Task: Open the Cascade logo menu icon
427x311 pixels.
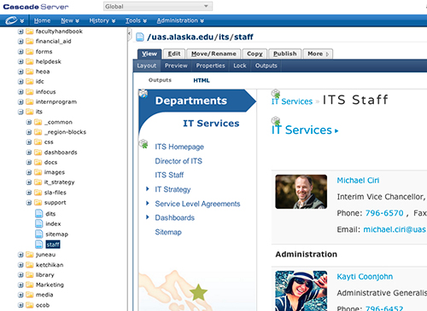Action: tap(15, 20)
